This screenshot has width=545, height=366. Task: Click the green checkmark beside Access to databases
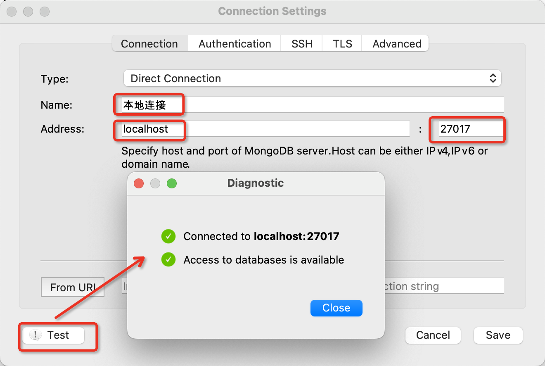pos(168,259)
